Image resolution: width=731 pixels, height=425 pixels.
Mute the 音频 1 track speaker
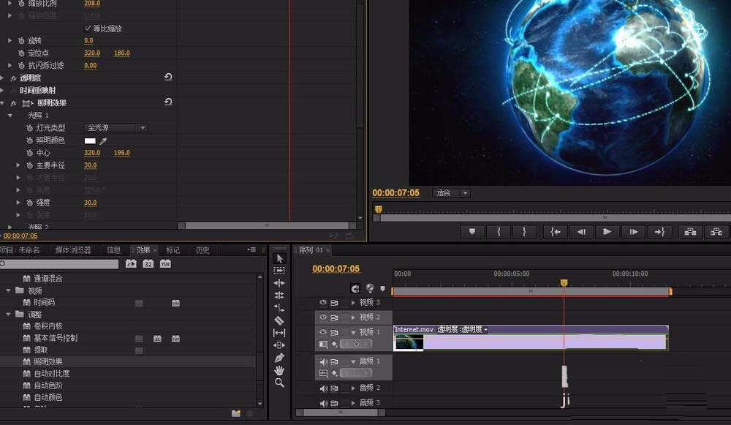[x=323, y=361]
